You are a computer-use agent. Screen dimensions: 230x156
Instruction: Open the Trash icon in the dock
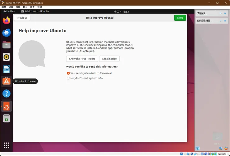tap(7, 118)
